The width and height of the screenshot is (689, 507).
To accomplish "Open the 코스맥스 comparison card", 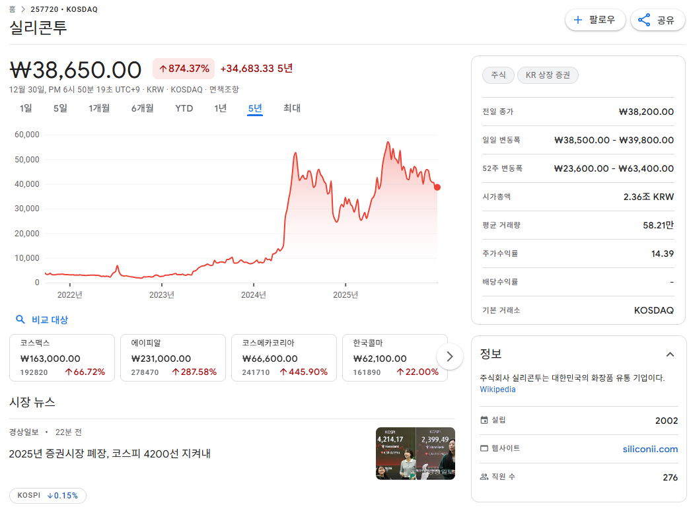I will click(62, 358).
